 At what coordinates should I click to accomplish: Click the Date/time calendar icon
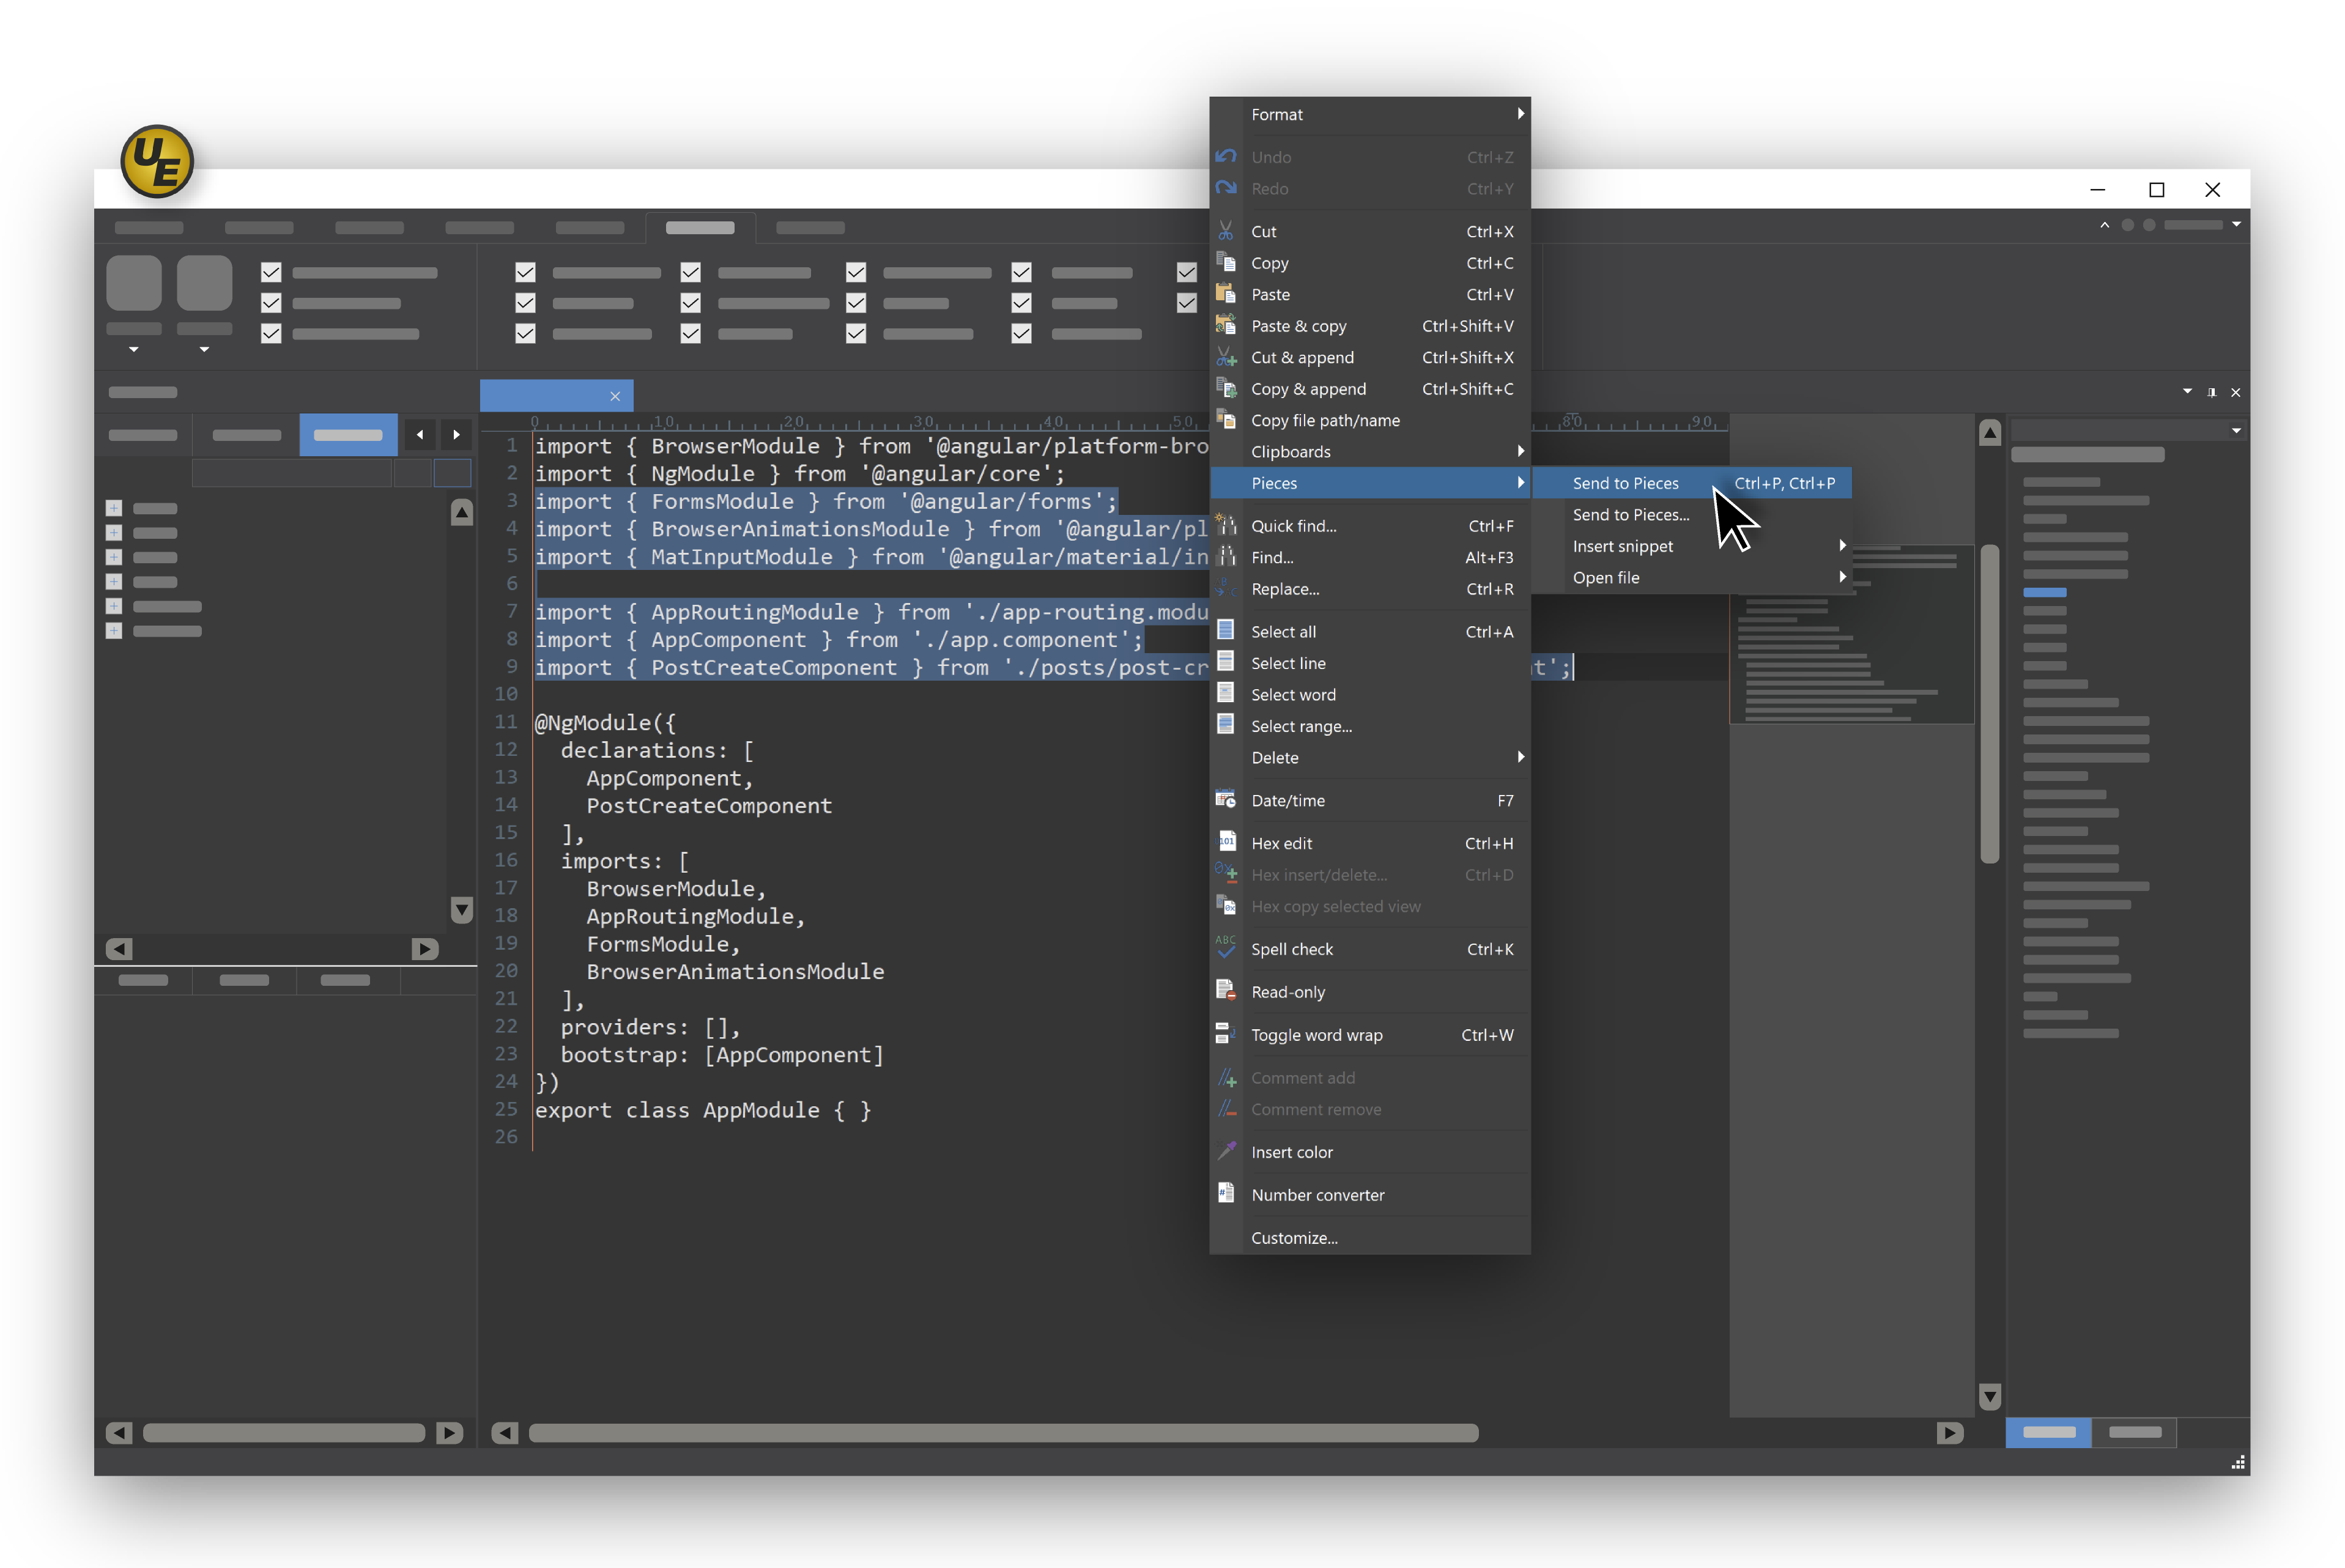click(x=1226, y=800)
